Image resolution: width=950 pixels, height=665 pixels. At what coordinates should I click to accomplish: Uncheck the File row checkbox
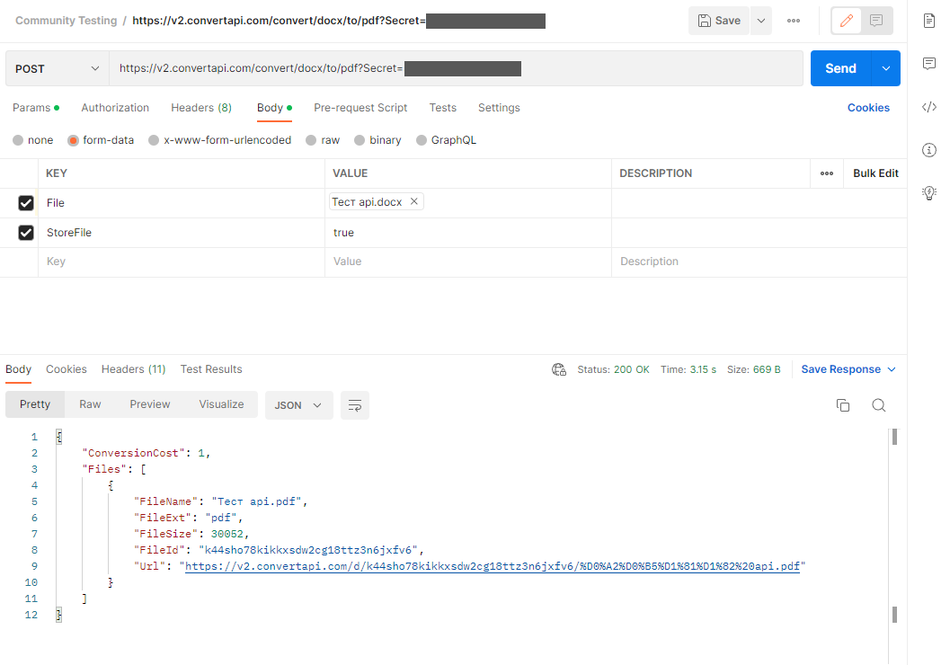click(x=26, y=203)
